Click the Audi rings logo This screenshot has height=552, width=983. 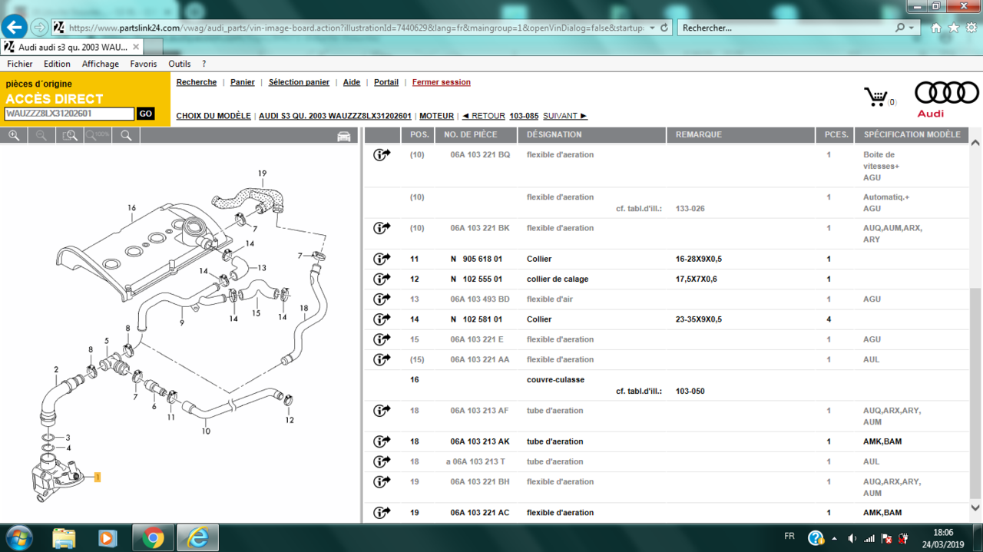pos(946,93)
